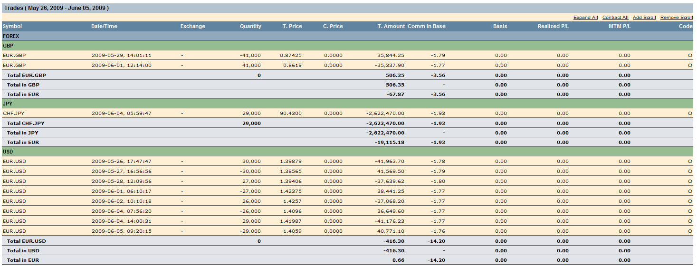This screenshot has height=268, width=697.
Task: Select the trade timestamp 2009-06-05, 09:20:15
Action: (122, 231)
